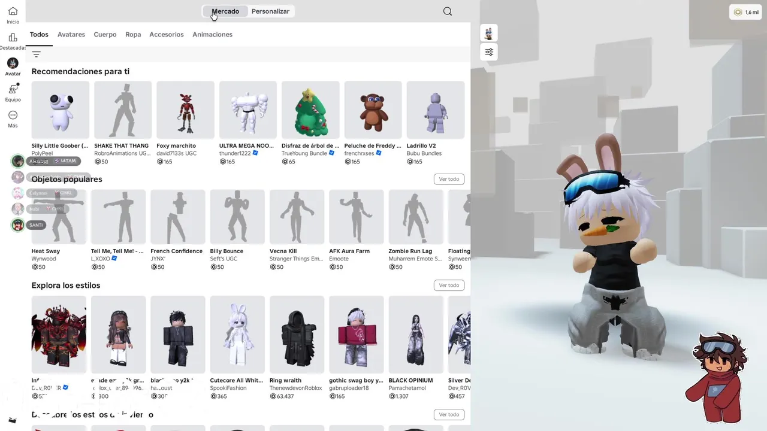Open the Zombie Run Lag emote

point(416,217)
